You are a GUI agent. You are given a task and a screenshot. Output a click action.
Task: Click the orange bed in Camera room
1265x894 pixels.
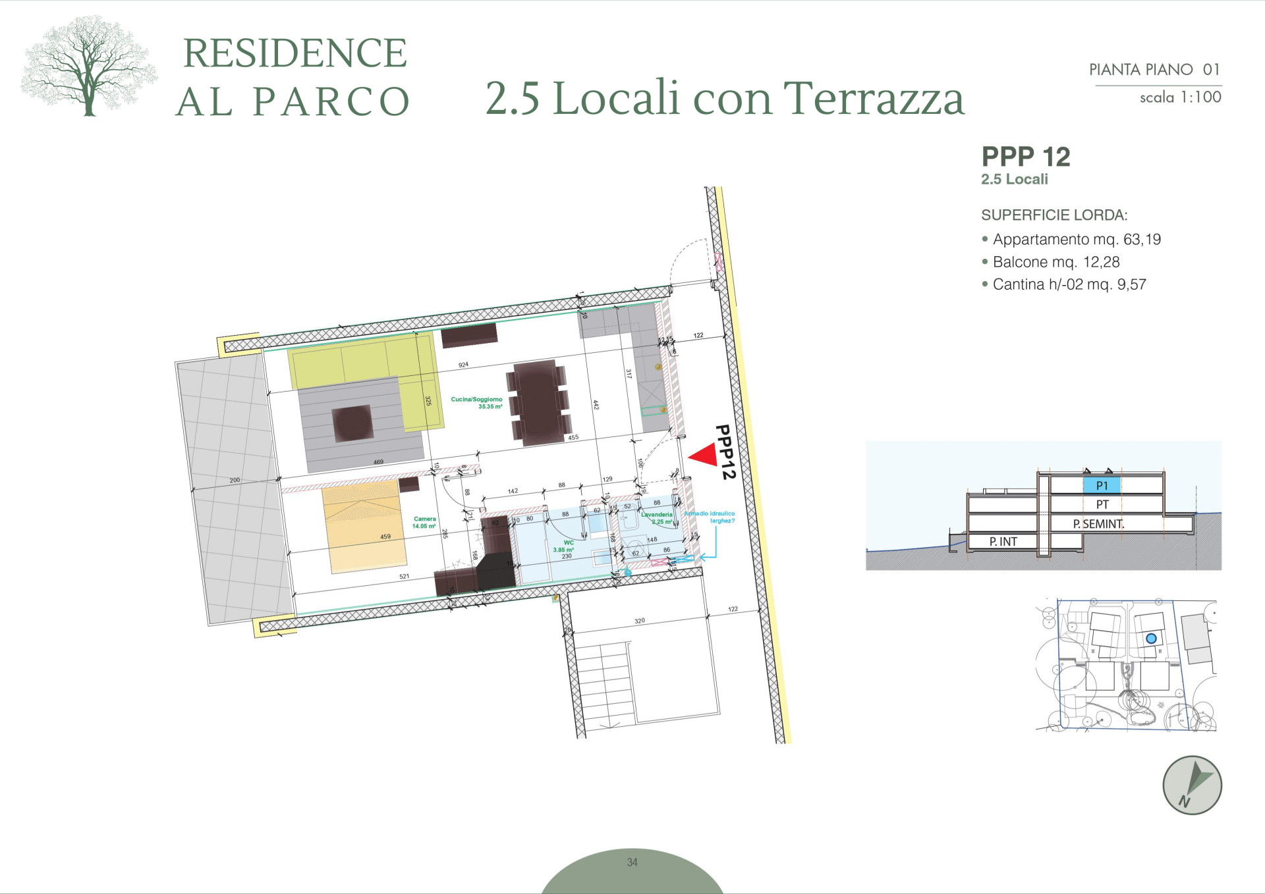(x=363, y=526)
